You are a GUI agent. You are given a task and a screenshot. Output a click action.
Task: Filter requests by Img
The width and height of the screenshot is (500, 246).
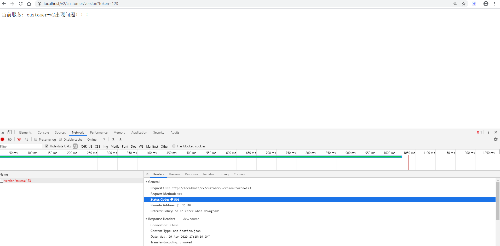[x=105, y=146]
